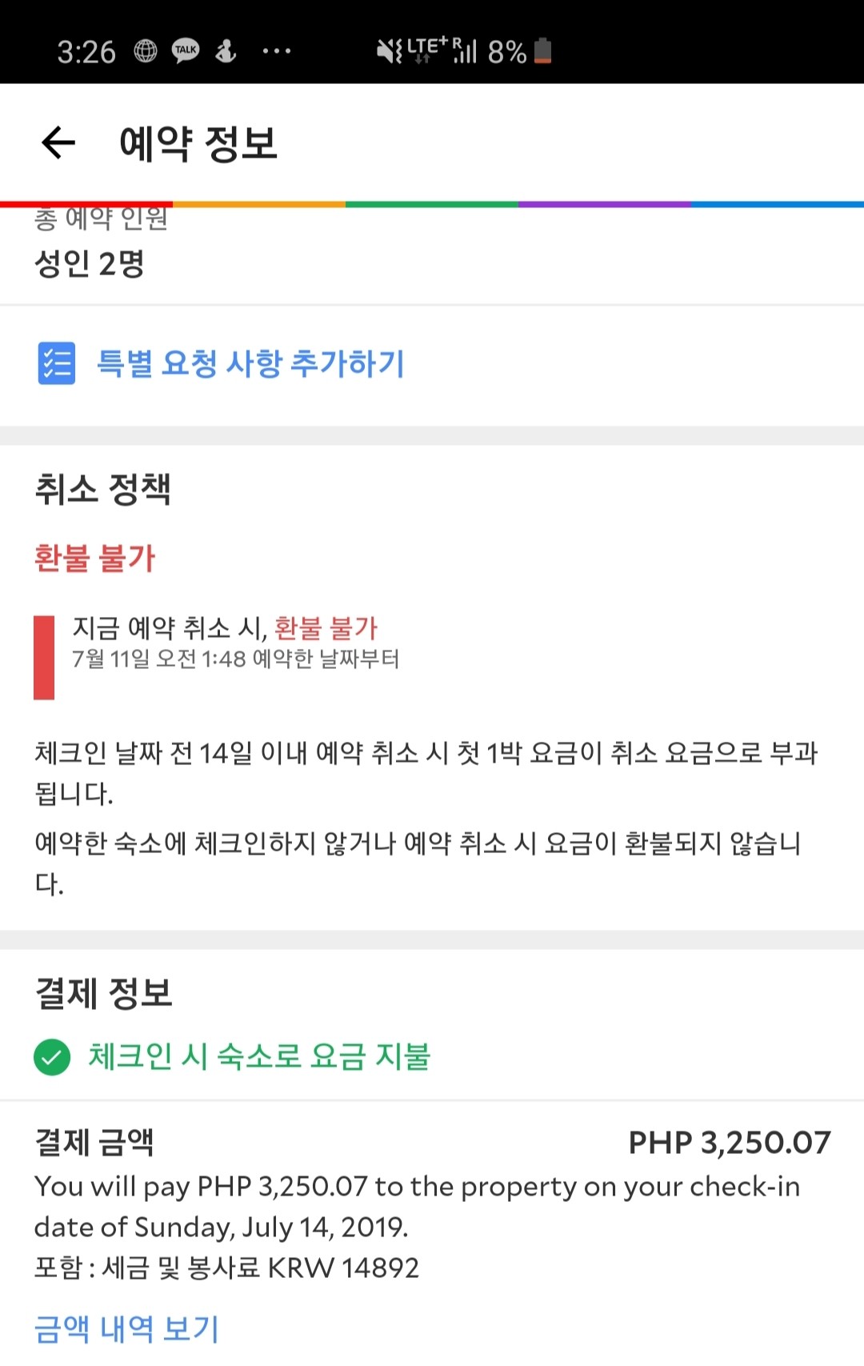Select the 환불 불가 refund status marker

click(96, 559)
